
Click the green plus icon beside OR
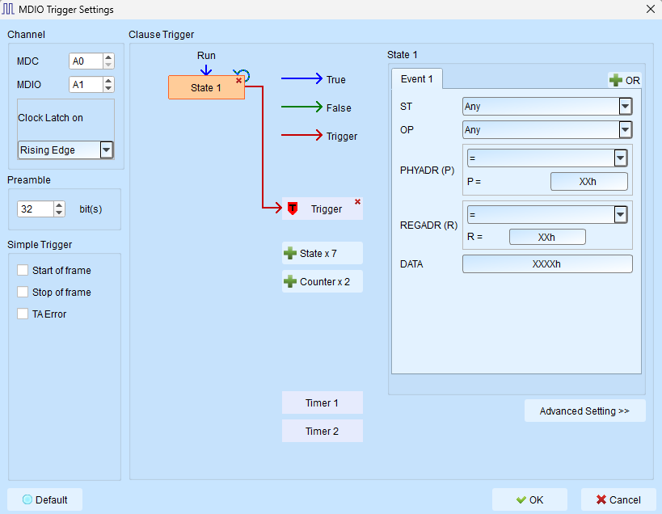click(616, 80)
